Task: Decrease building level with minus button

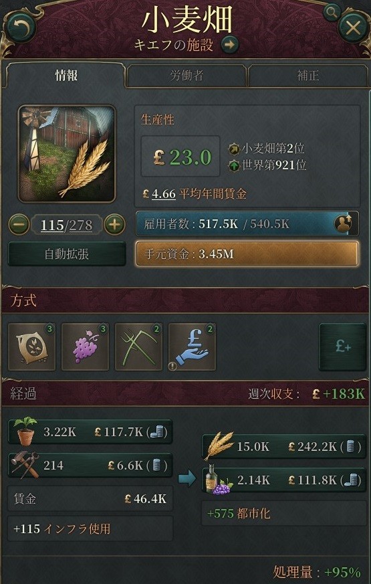Action: tap(19, 225)
